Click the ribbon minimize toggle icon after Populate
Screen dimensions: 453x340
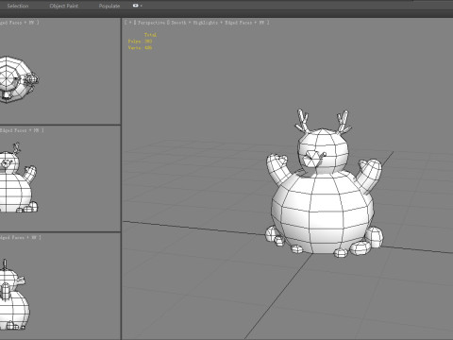137,6
